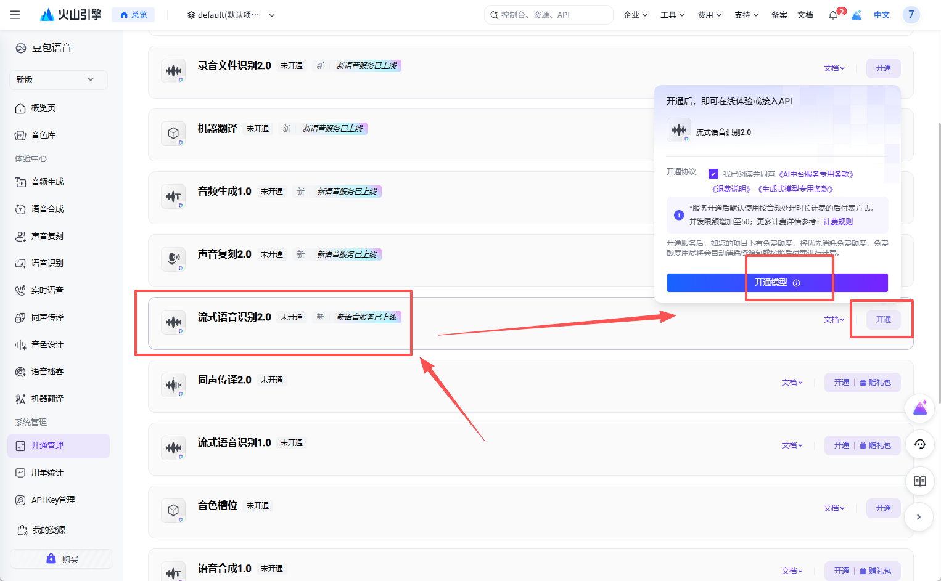Open the 计费规则 link
Image resolution: width=941 pixels, height=581 pixels.
[838, 222]
